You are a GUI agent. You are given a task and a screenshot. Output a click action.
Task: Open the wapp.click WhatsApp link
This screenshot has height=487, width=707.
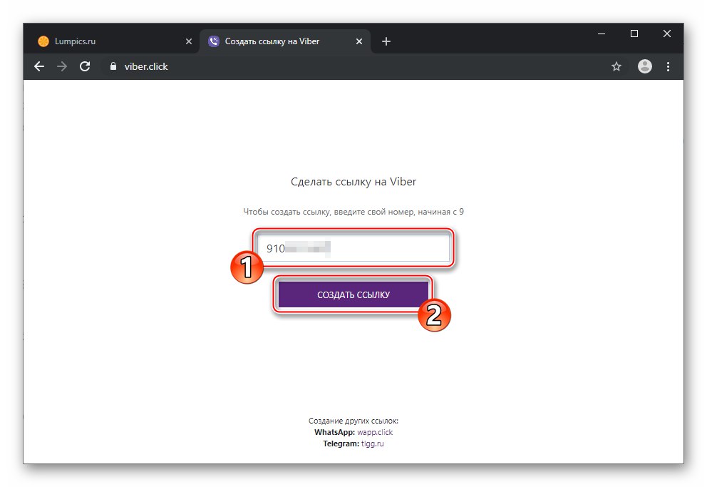375,432
